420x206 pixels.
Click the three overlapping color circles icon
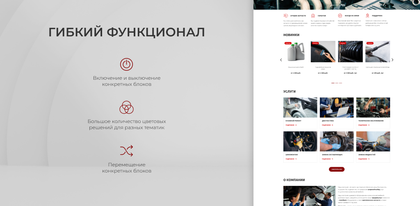(126, 107)
